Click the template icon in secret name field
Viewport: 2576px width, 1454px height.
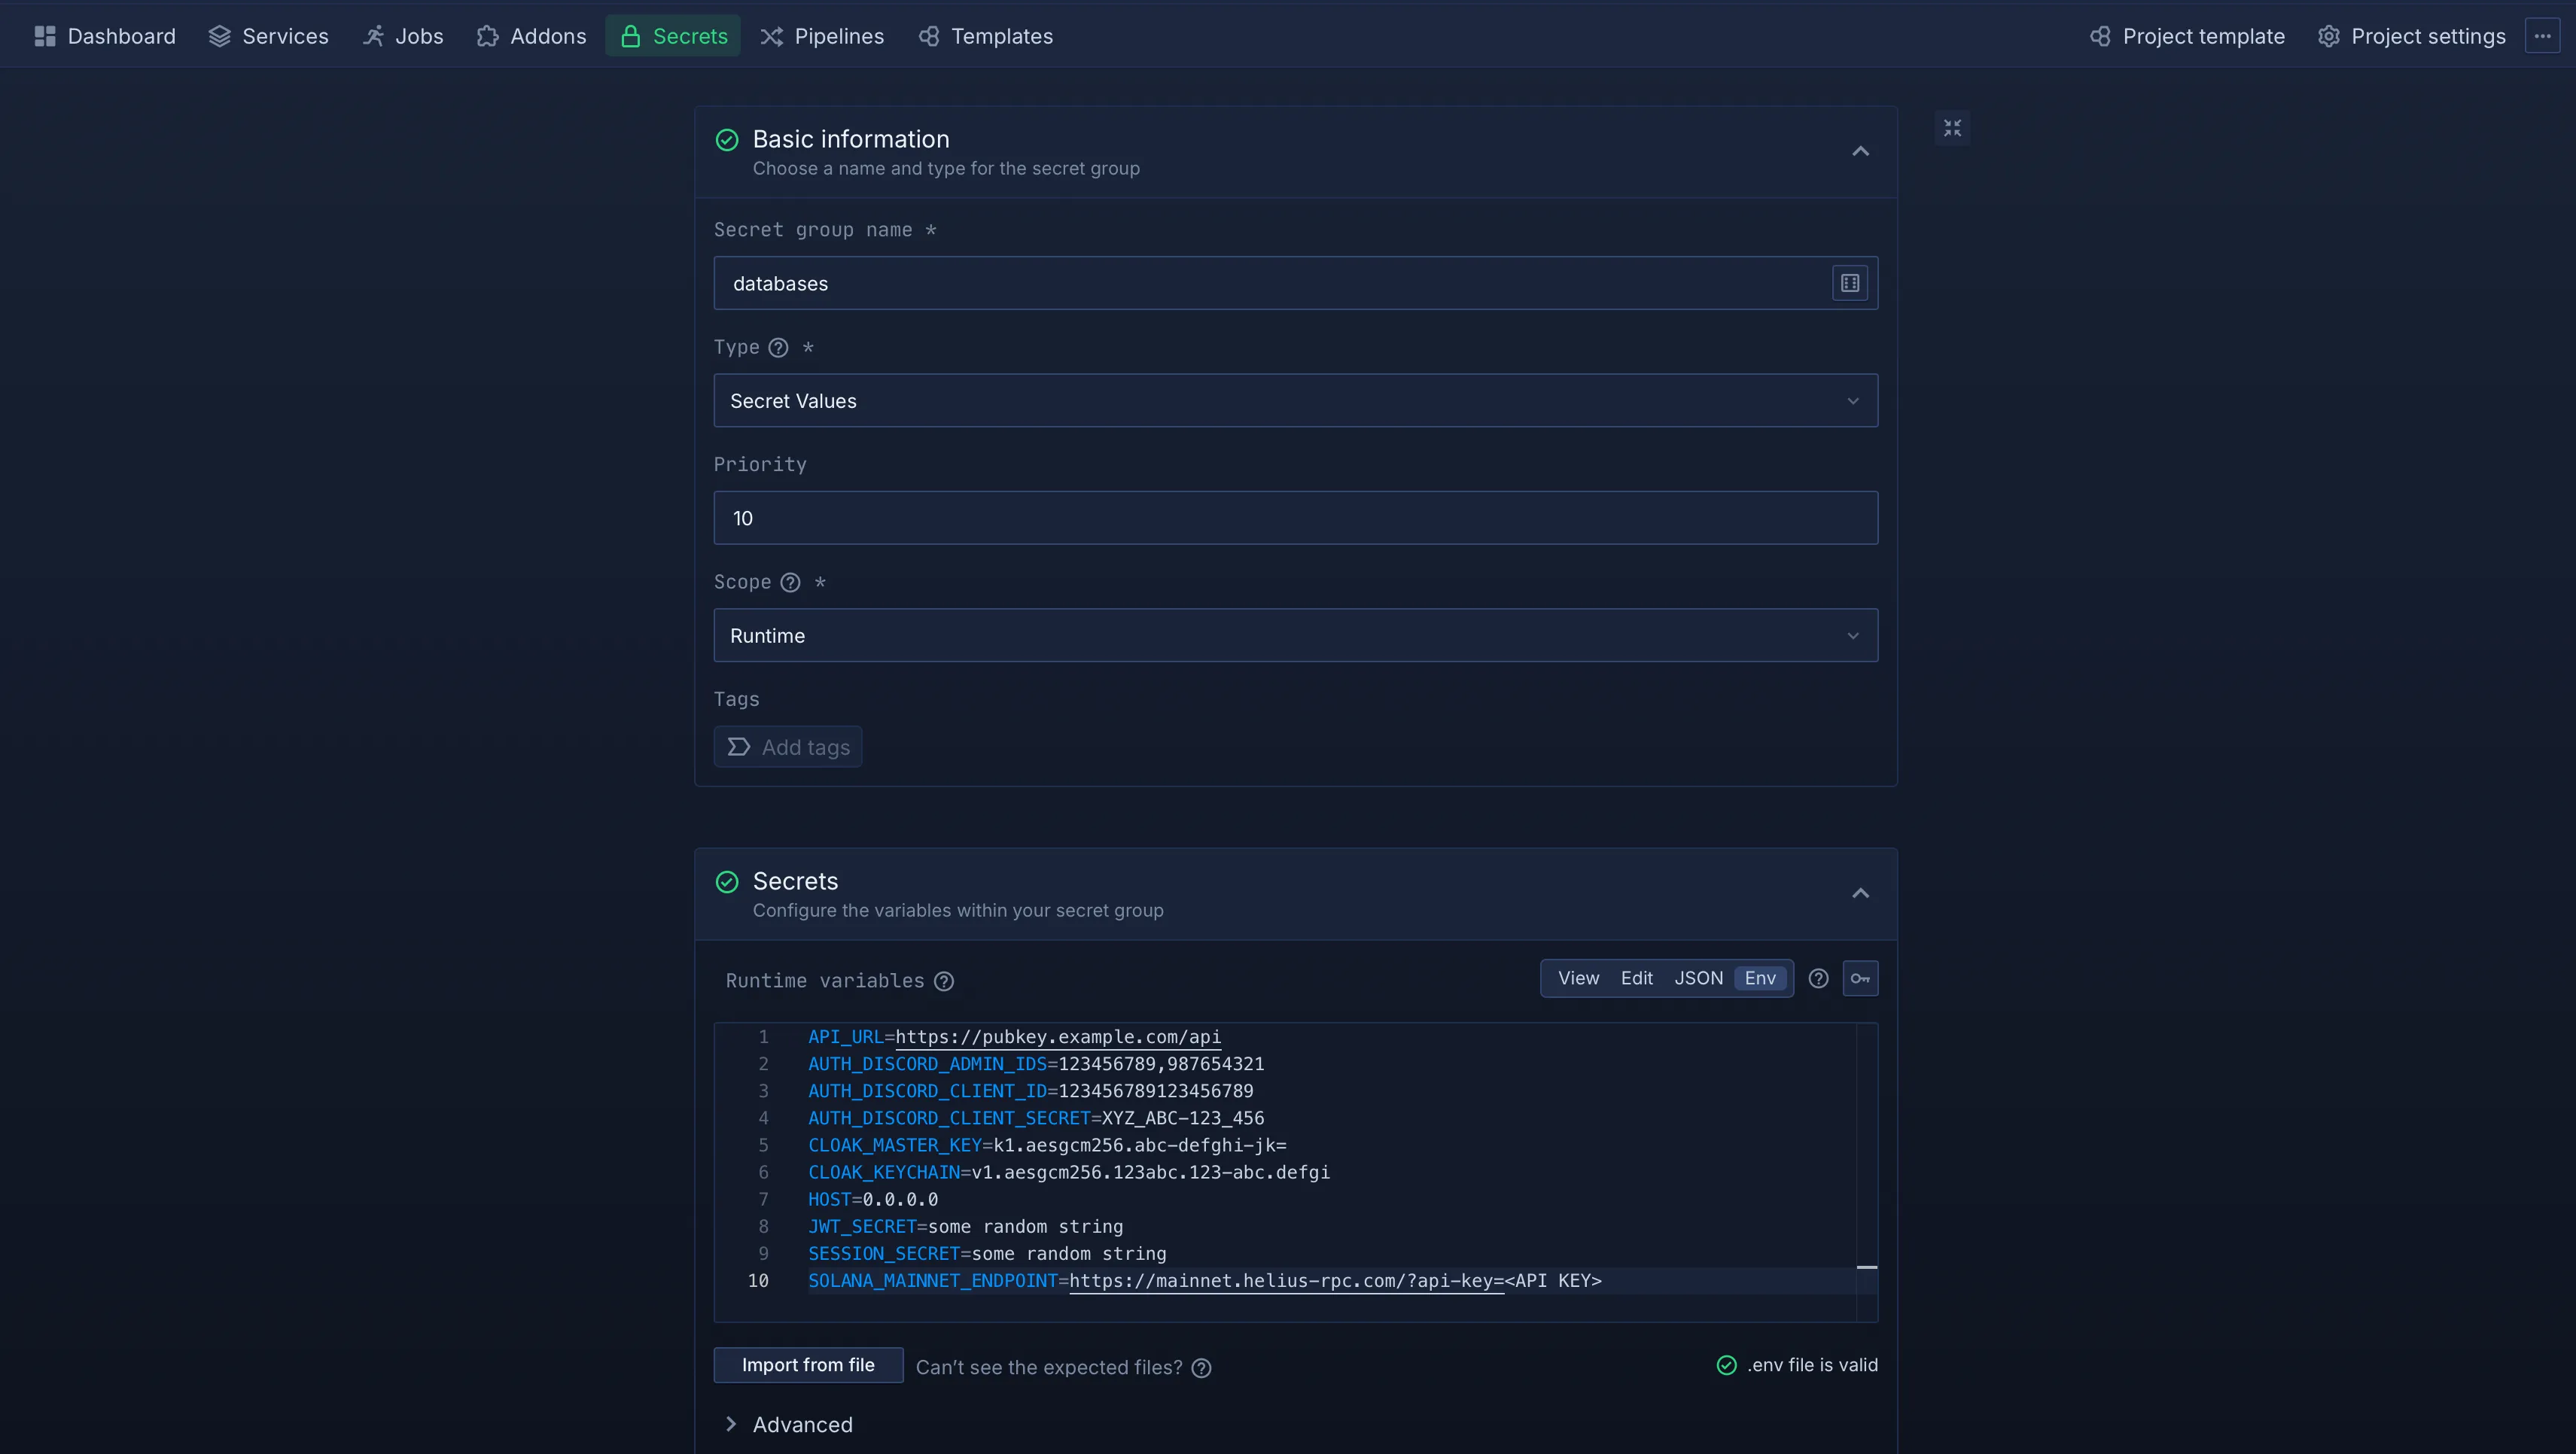coord(1849,283)
